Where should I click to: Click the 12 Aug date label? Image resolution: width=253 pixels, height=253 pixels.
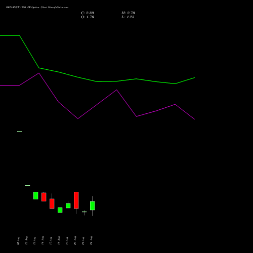26,241
